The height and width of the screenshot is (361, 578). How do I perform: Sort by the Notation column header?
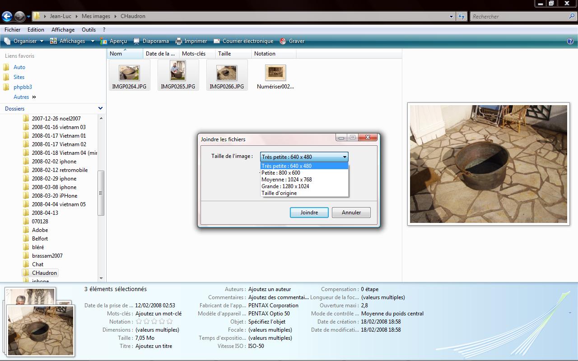(274, 54)
